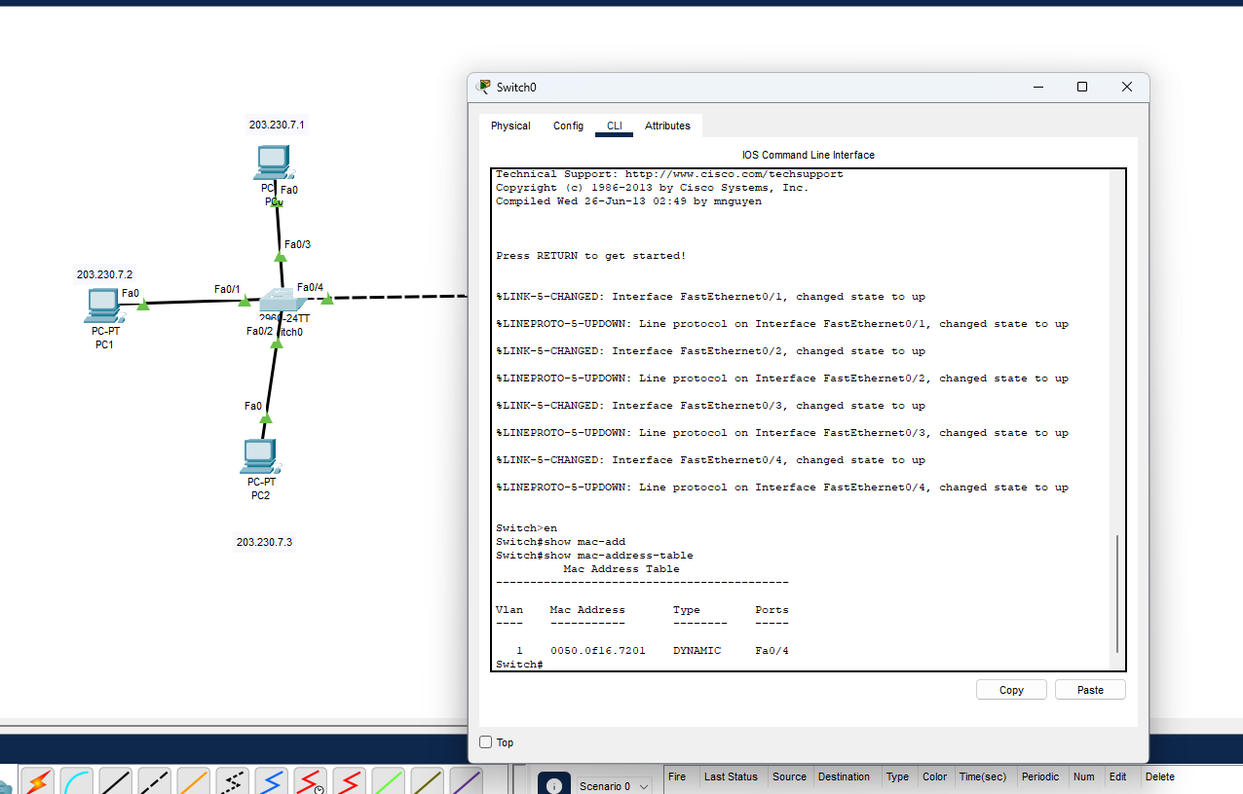
Task: Click the 203.230.7.1 label
Action: coord(277,125)
